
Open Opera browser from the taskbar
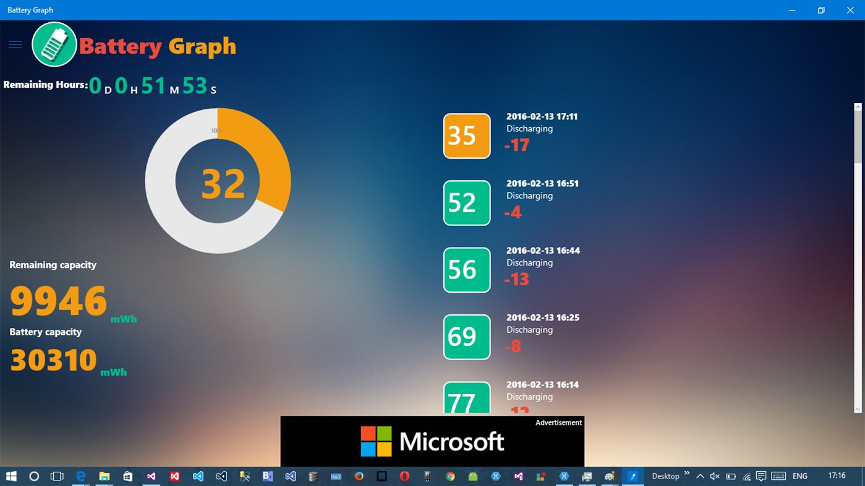(404, 476)
